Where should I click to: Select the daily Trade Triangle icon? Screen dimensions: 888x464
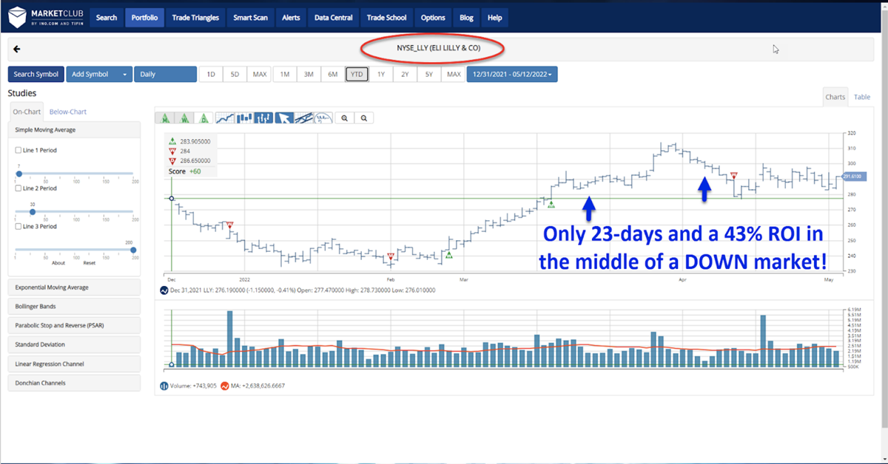pyautogui.click(x=203, y=117)
